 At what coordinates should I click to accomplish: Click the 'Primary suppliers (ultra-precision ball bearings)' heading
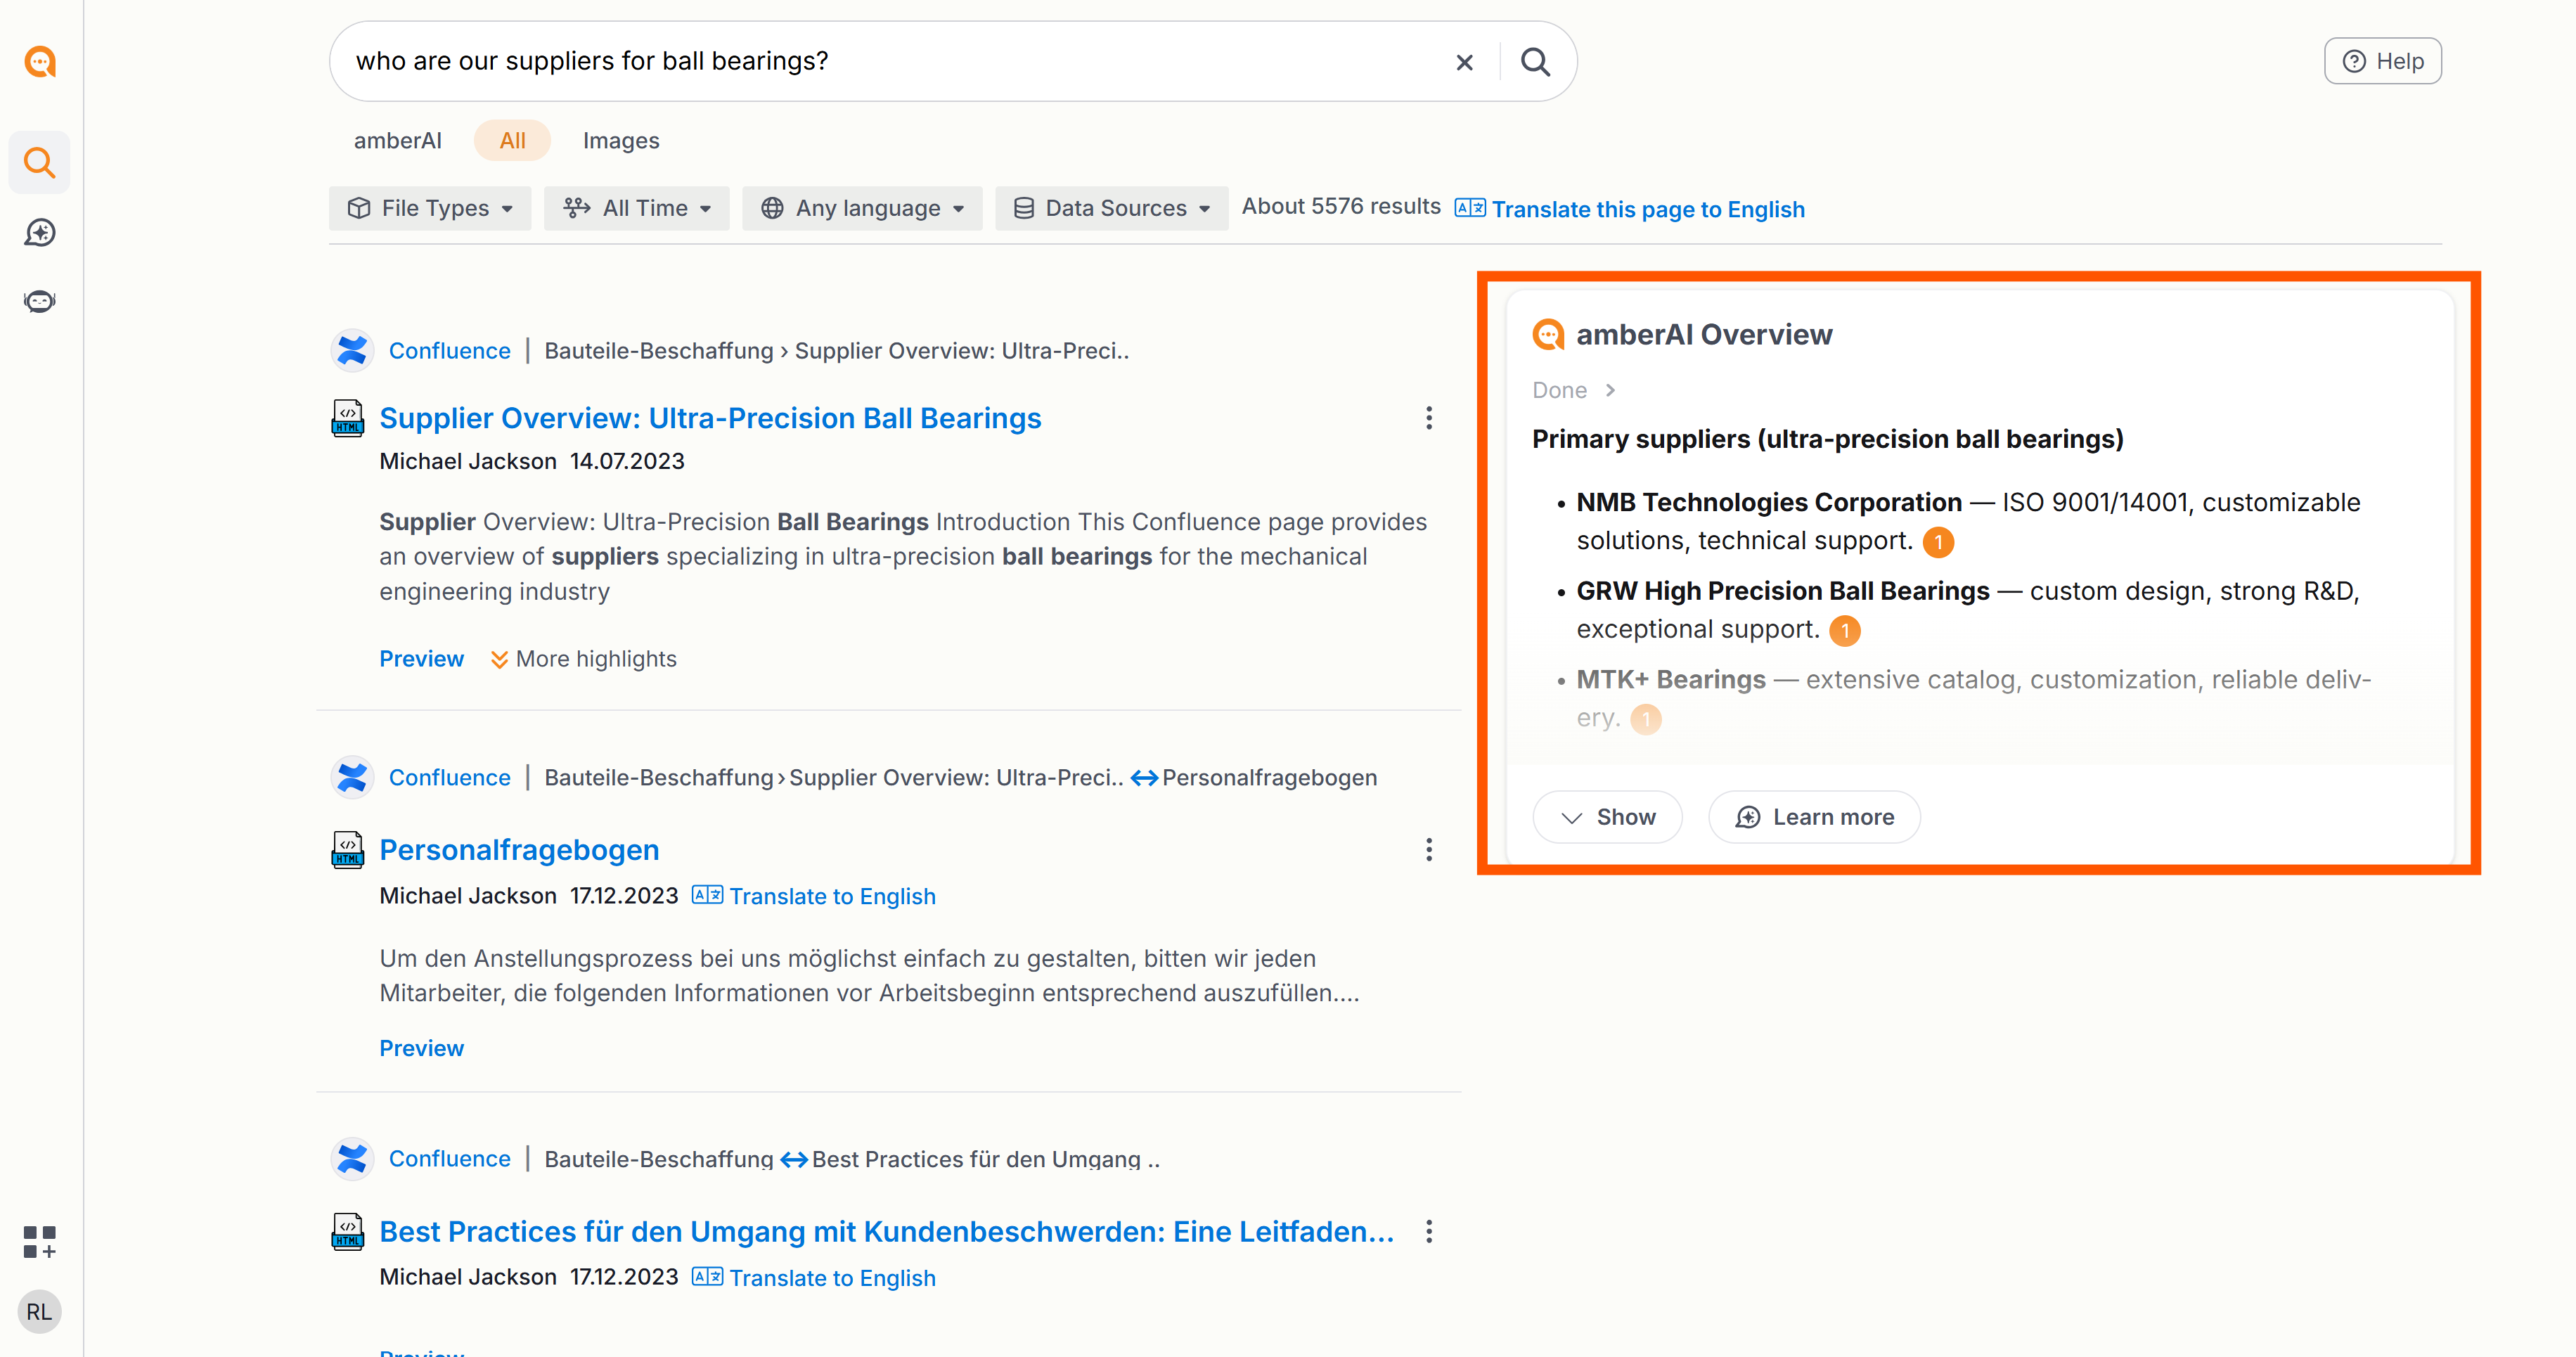[x=1828, y=439]
